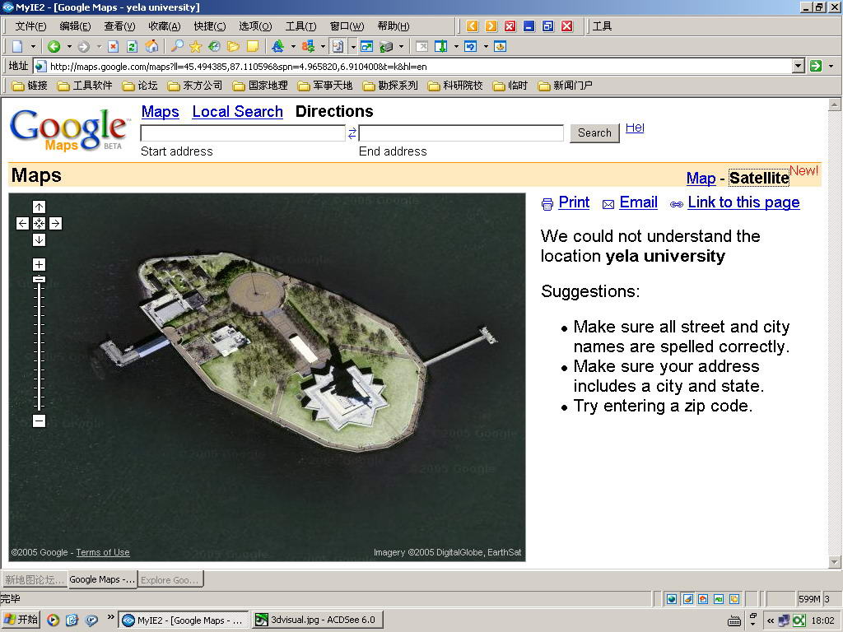
Task: Expand the address bar URL dropdown
Action: pos(798,67)
